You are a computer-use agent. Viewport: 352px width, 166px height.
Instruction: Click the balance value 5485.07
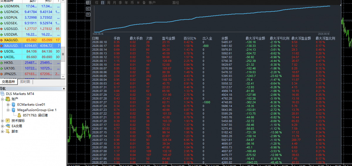[x=226, y=42]
